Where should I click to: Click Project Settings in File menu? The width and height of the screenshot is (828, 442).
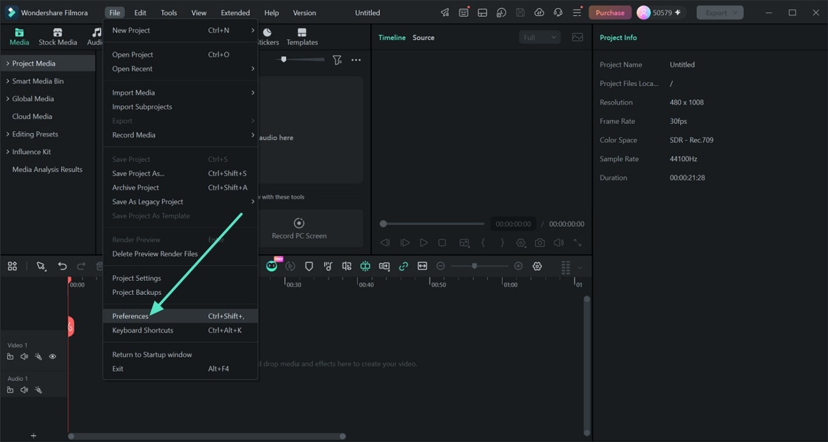pyautogui.click(x=180, y=278)
